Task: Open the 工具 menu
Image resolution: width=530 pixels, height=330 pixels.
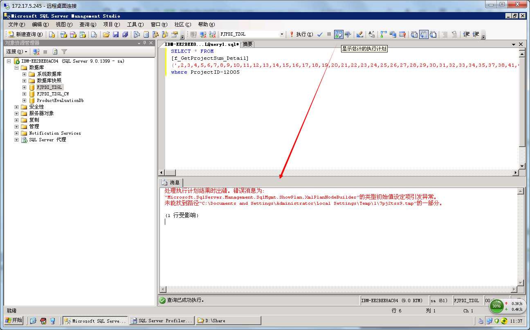Action: pos(135,25)
